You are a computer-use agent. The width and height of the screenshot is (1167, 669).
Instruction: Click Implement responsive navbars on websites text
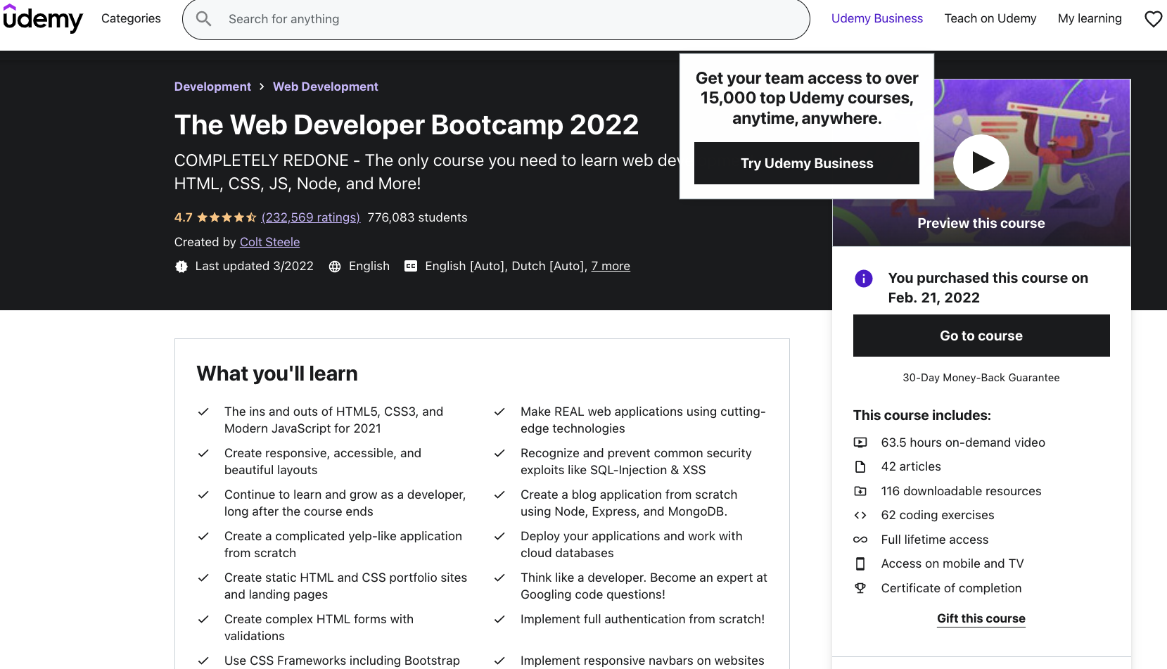[642, 661]
